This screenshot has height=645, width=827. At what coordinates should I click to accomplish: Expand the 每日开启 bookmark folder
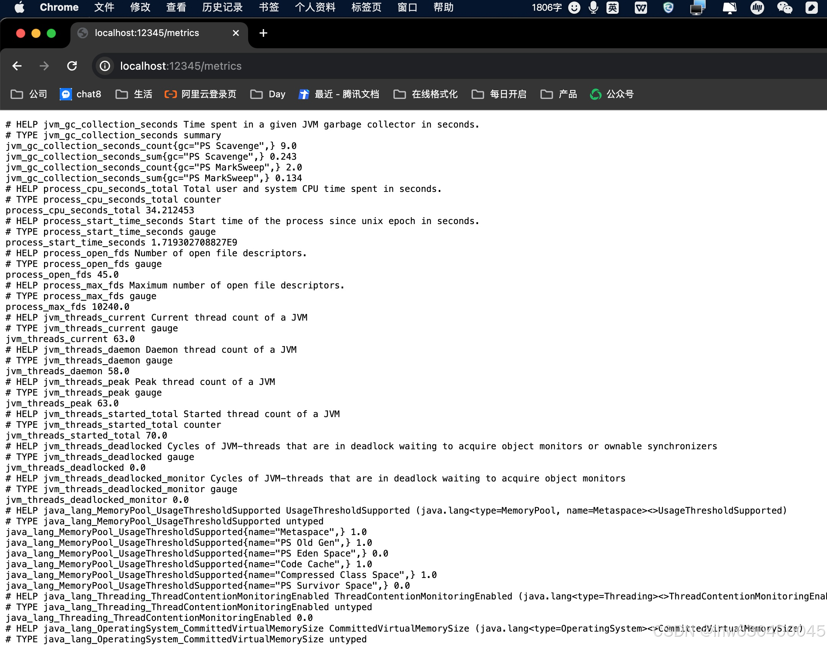(499, 94)
